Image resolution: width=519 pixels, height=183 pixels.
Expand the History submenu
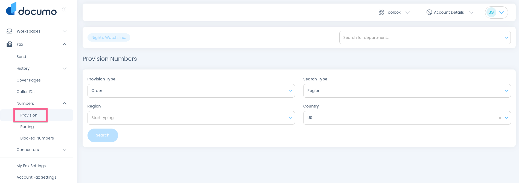pos(65,68)
